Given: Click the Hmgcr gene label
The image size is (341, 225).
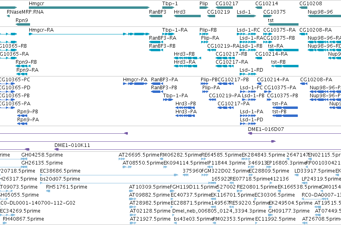Looking at the screenshot, I should 36,4.
